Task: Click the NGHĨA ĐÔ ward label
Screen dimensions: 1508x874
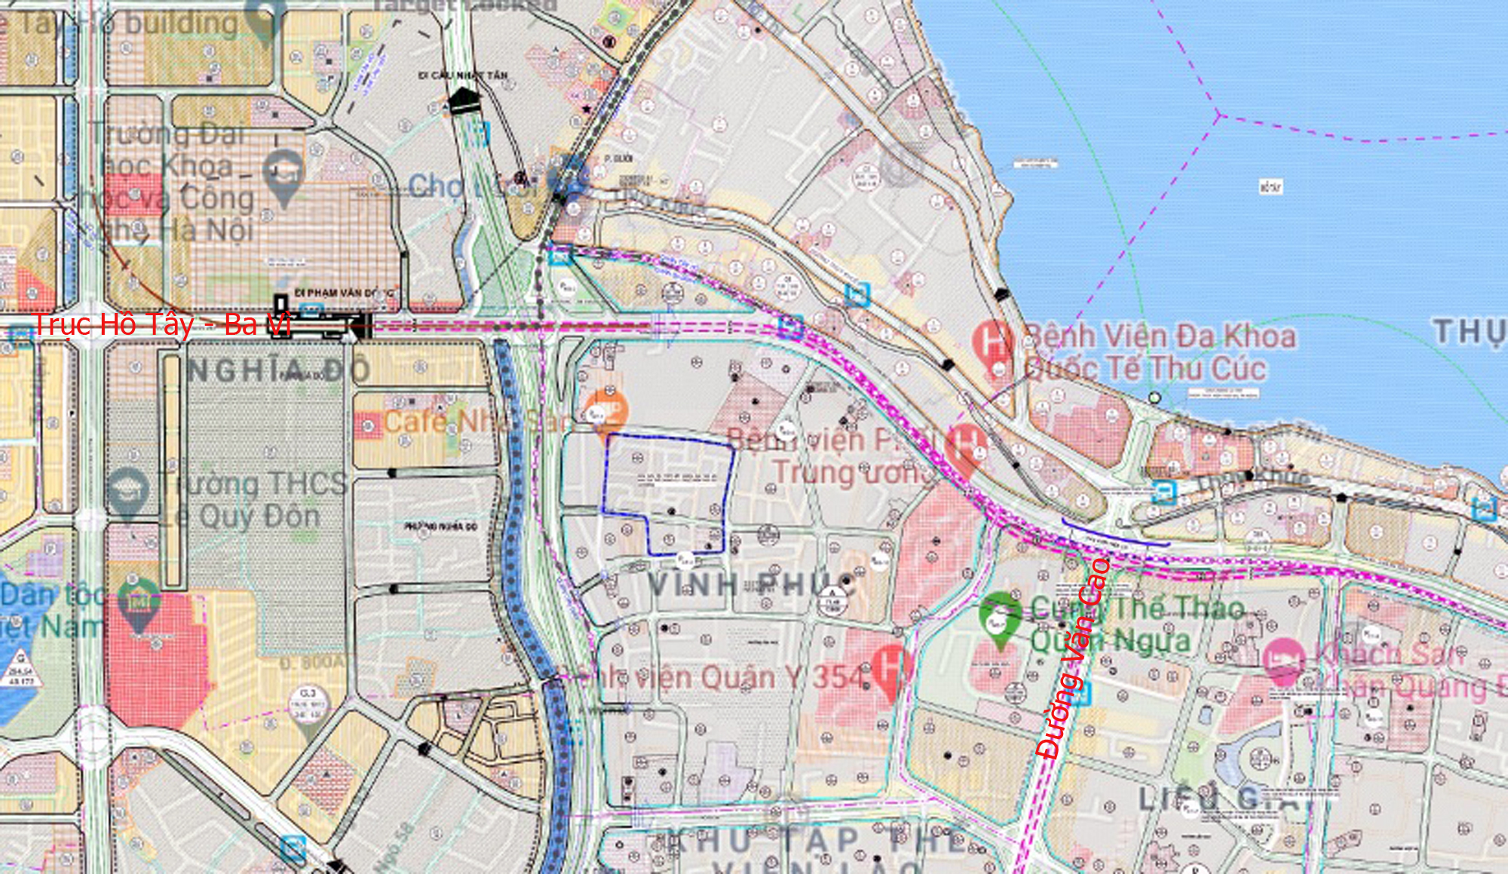Action: tap(278, 370)
